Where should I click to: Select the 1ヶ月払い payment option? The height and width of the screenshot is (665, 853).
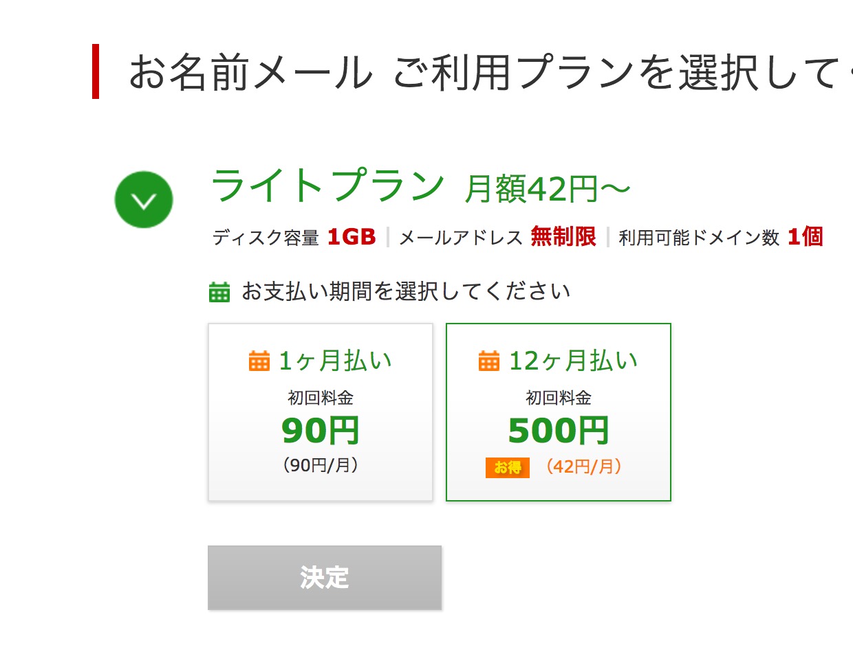tap(321, 412)
